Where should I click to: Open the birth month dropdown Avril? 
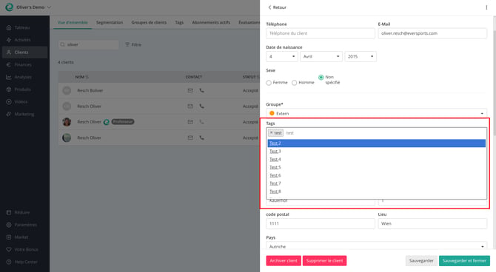tap(321, 57)
